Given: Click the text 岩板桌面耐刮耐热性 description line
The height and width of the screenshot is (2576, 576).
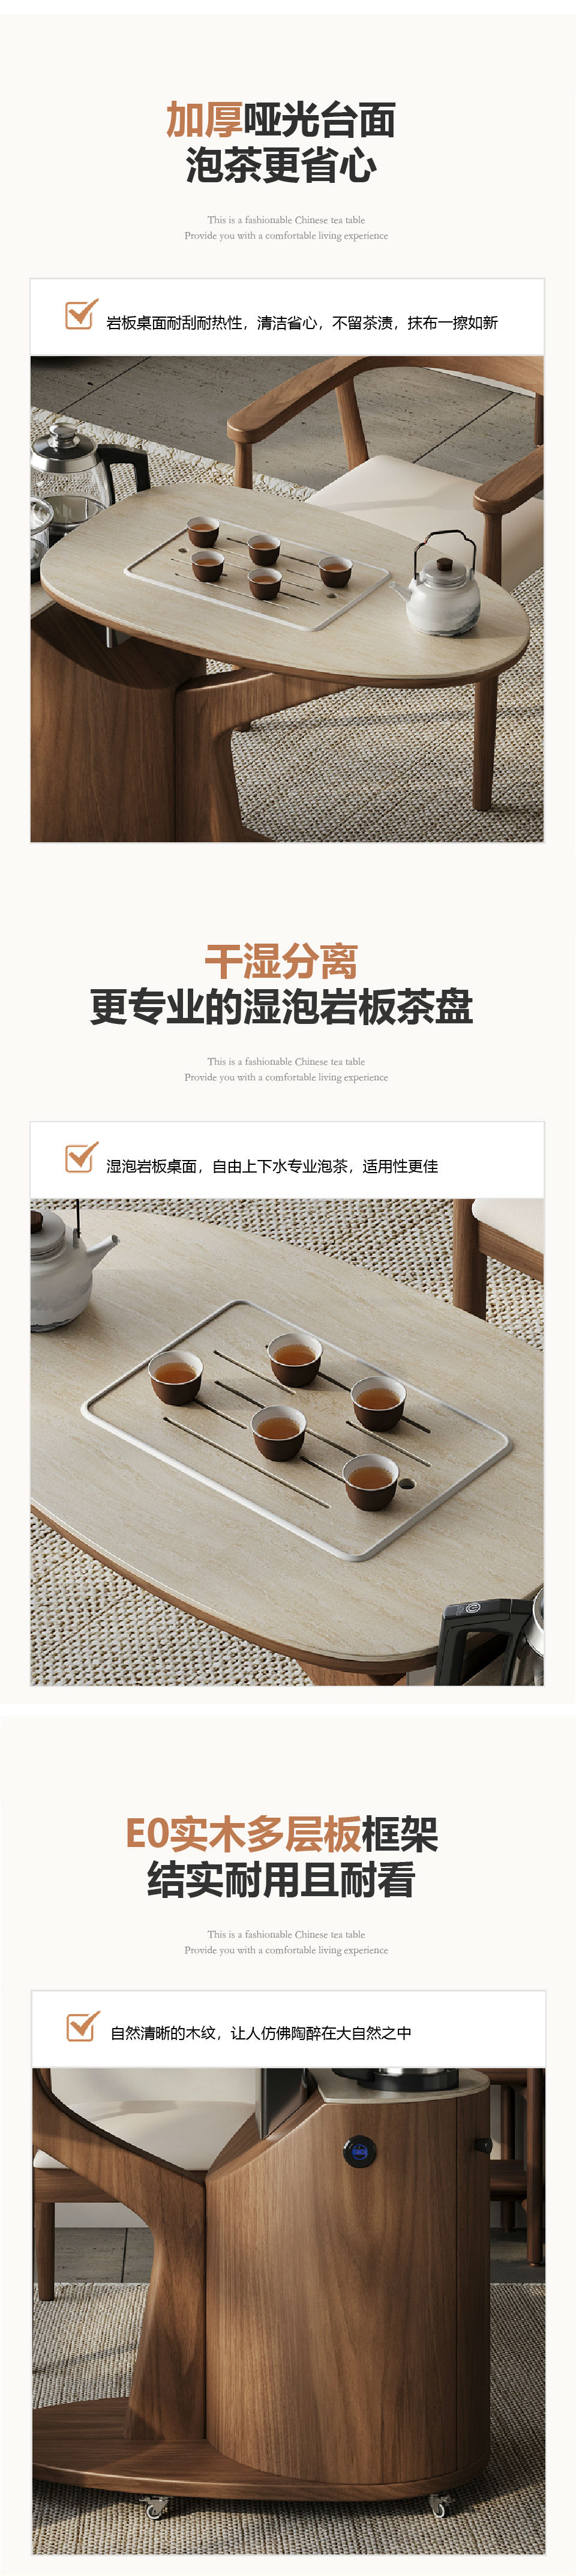Looking at the screenshot, I should point(302,322).
